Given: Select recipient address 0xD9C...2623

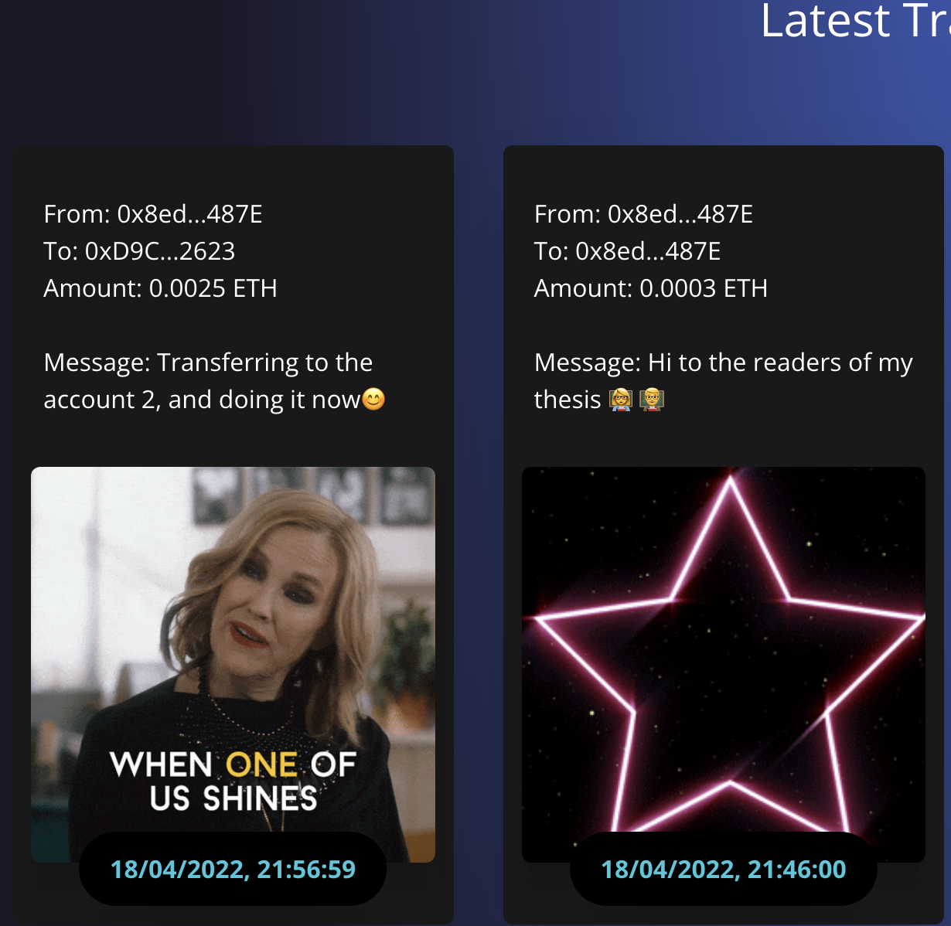Looking at the screenshot, I should [160, 251].
